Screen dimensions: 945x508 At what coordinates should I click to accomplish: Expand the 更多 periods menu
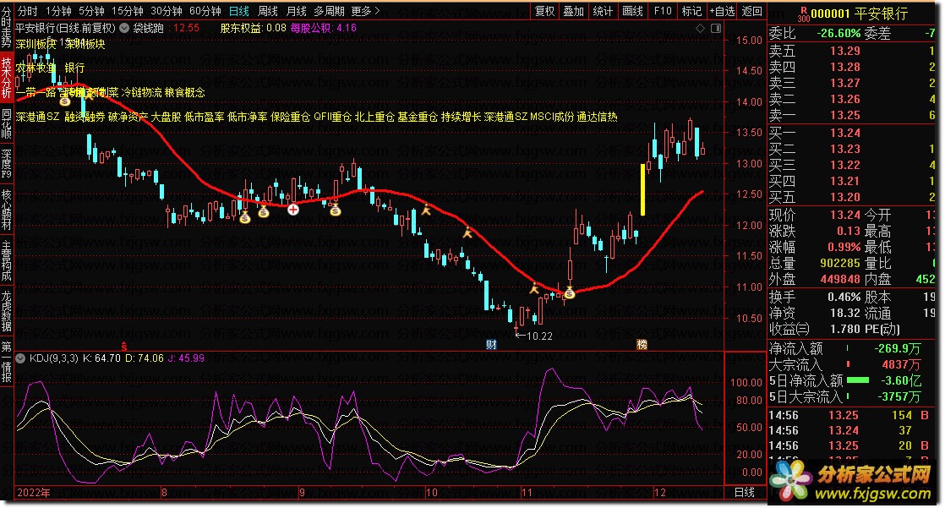point(366,11)
